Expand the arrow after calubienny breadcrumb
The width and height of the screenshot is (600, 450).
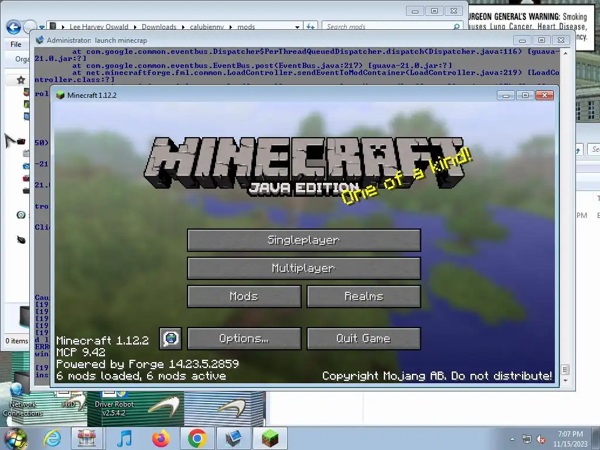[231, 27]
